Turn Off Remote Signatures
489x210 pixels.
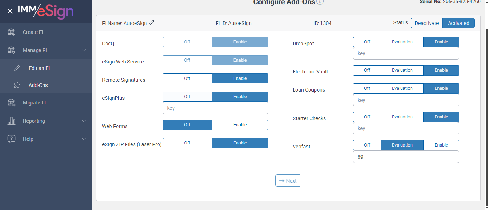click(x=187, y=78)
